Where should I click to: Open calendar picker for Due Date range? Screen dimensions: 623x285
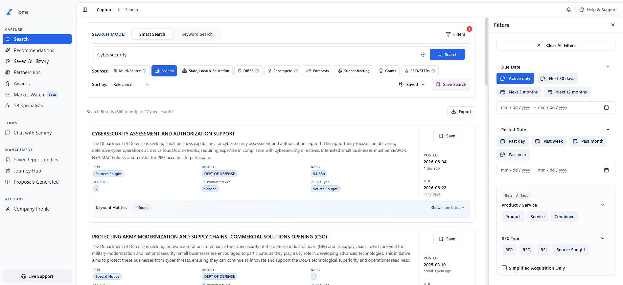tap(606, 108)
